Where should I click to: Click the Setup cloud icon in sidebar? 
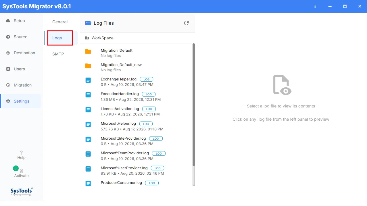click(8, 21)
